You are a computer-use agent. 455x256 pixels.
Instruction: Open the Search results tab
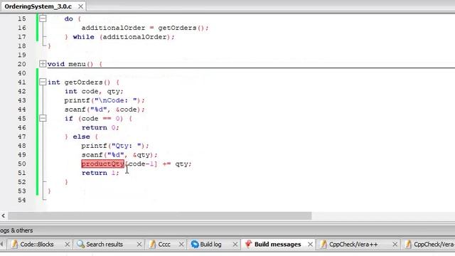(x=105, y=245)
